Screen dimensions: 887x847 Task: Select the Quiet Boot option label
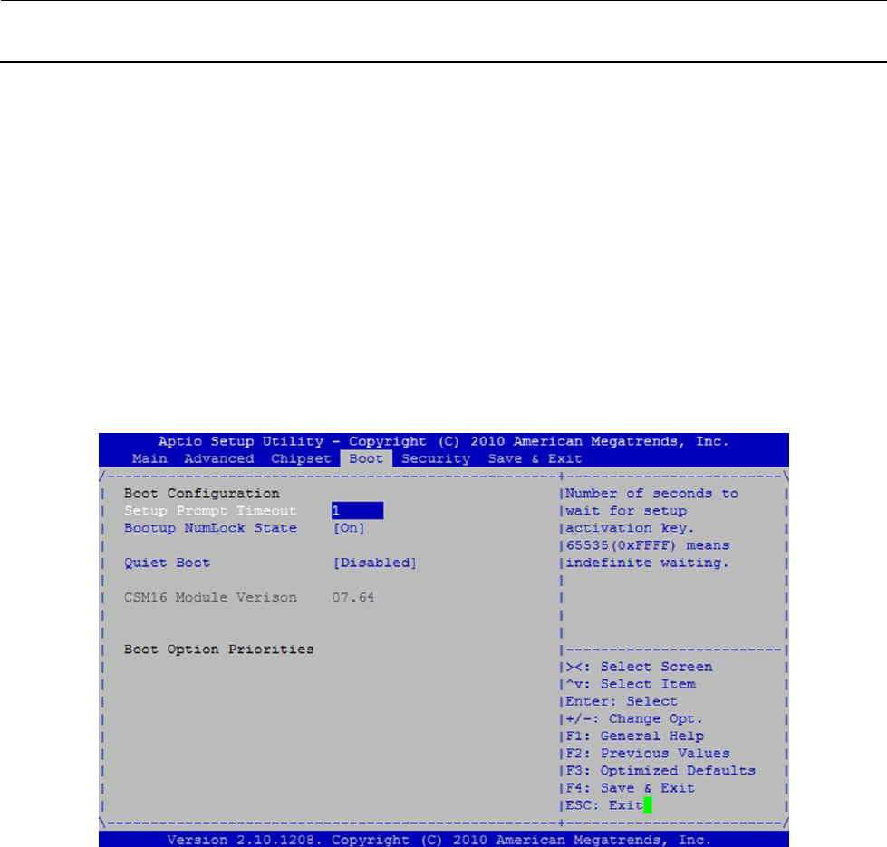point(167,563)
